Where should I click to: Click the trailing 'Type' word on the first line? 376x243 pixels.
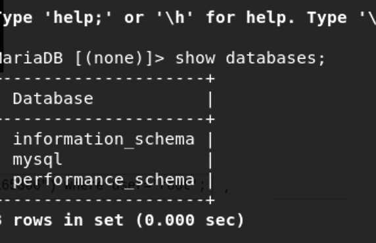[327, 18]
